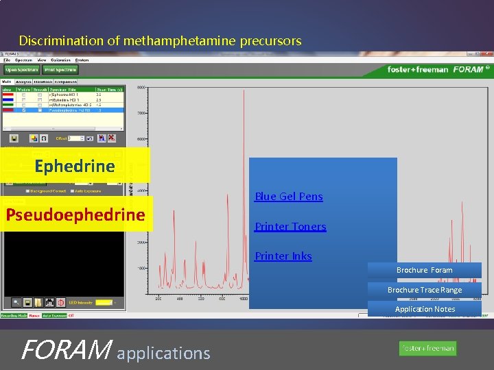Select the Methamphetamine HCl spectrum row title
This screenshot has width=494, height=370.
[x=70, y=105]
